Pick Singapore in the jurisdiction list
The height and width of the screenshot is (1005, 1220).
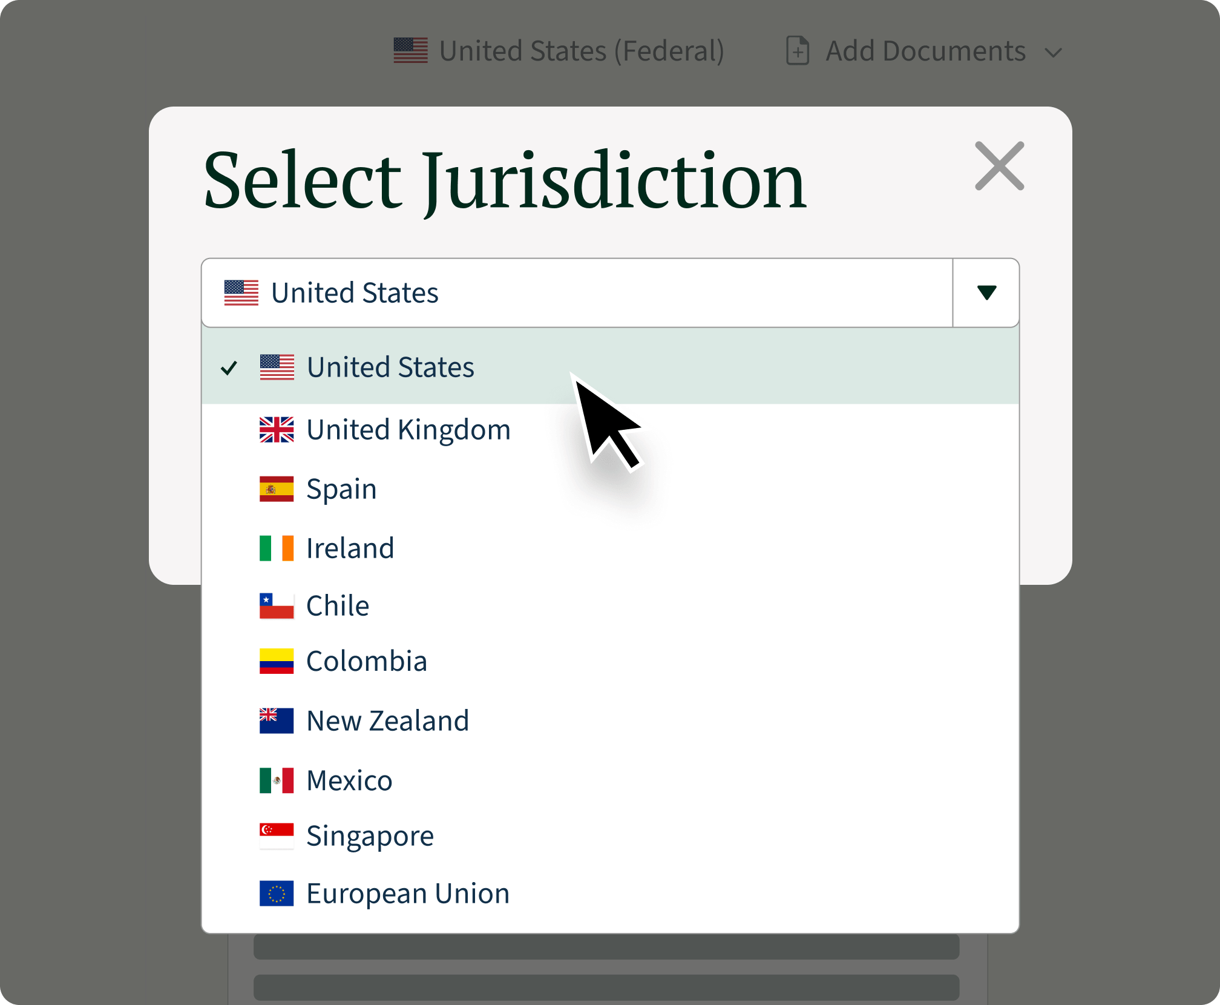pyautogui.click(x=370, y=836)
